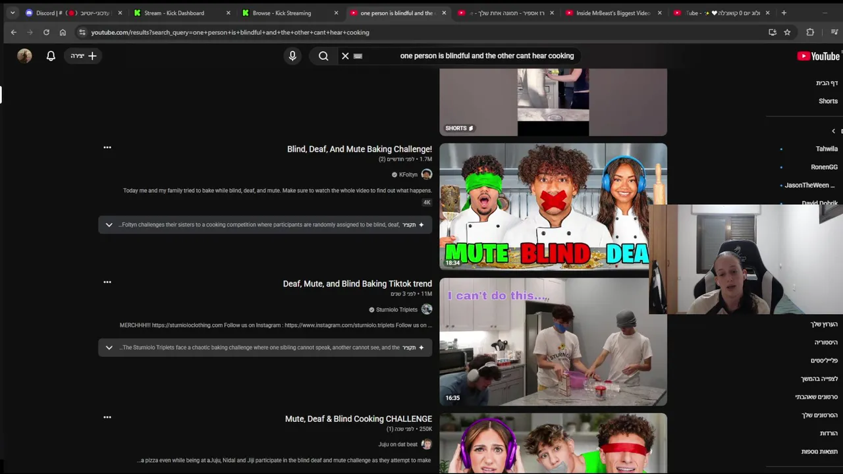Open more options for the Baking Tiktok trend video

(x=107, y=282)
